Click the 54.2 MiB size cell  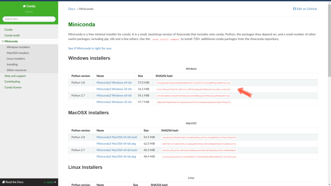[x=144, y=89]
